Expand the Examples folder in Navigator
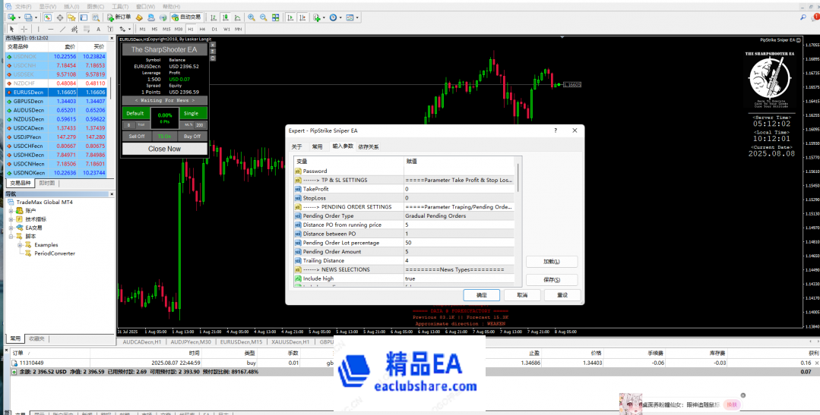820x415 pixels. point(20,245)
